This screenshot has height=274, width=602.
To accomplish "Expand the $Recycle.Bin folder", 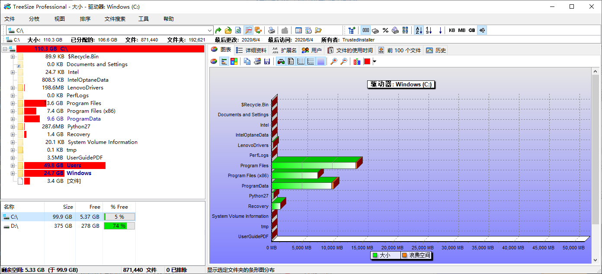I will click(13, 57).
